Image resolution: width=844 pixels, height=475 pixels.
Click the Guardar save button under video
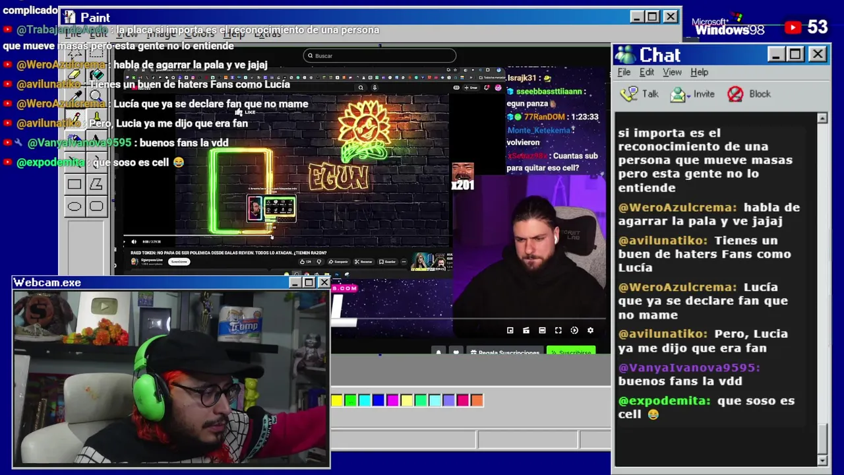coord(388,262)
